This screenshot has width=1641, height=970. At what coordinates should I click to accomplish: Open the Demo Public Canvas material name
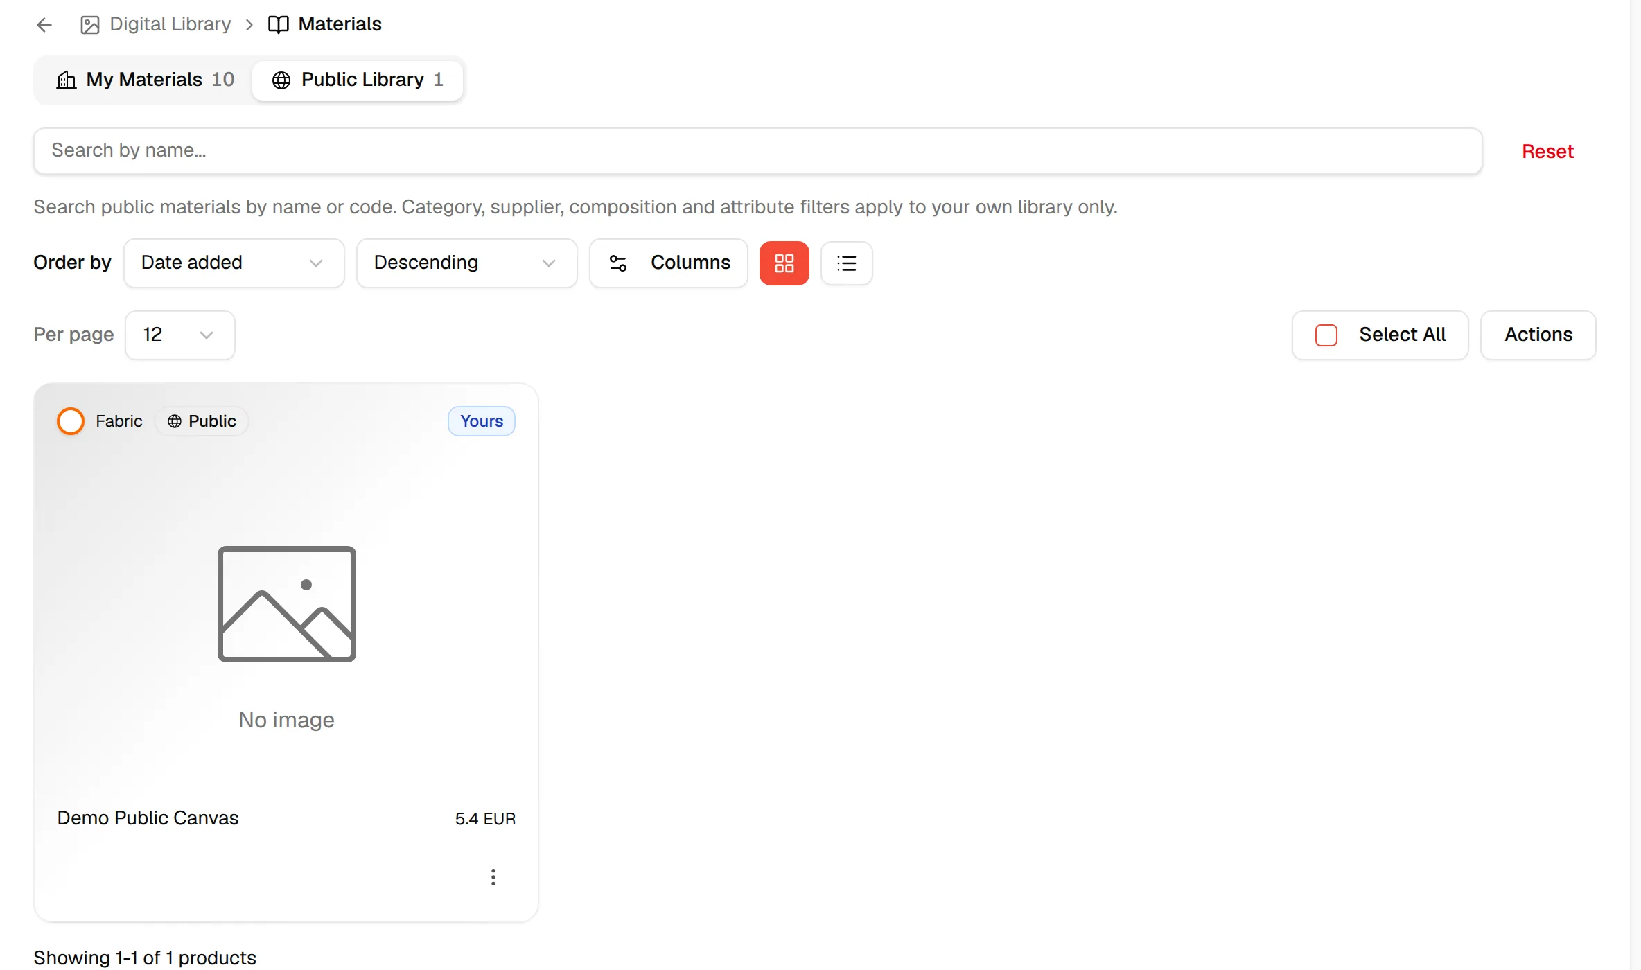[x=148, y=818]
